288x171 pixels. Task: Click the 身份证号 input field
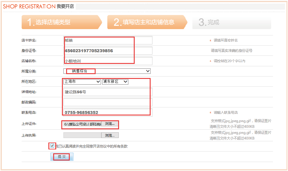click(x=108, y=51)
